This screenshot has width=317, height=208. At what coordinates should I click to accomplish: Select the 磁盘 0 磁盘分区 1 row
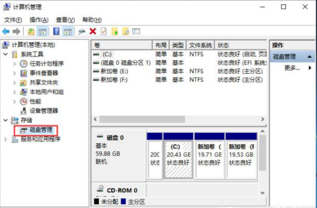coord(179,63)
